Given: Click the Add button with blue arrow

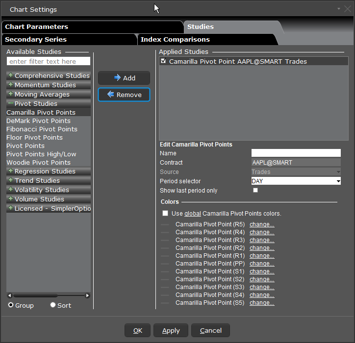Looking at the screenshot, I should [124, 78].
